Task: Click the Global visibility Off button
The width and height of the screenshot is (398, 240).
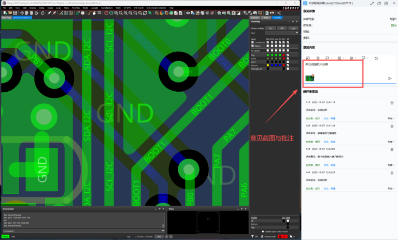Action: click(x=282, y=28)
